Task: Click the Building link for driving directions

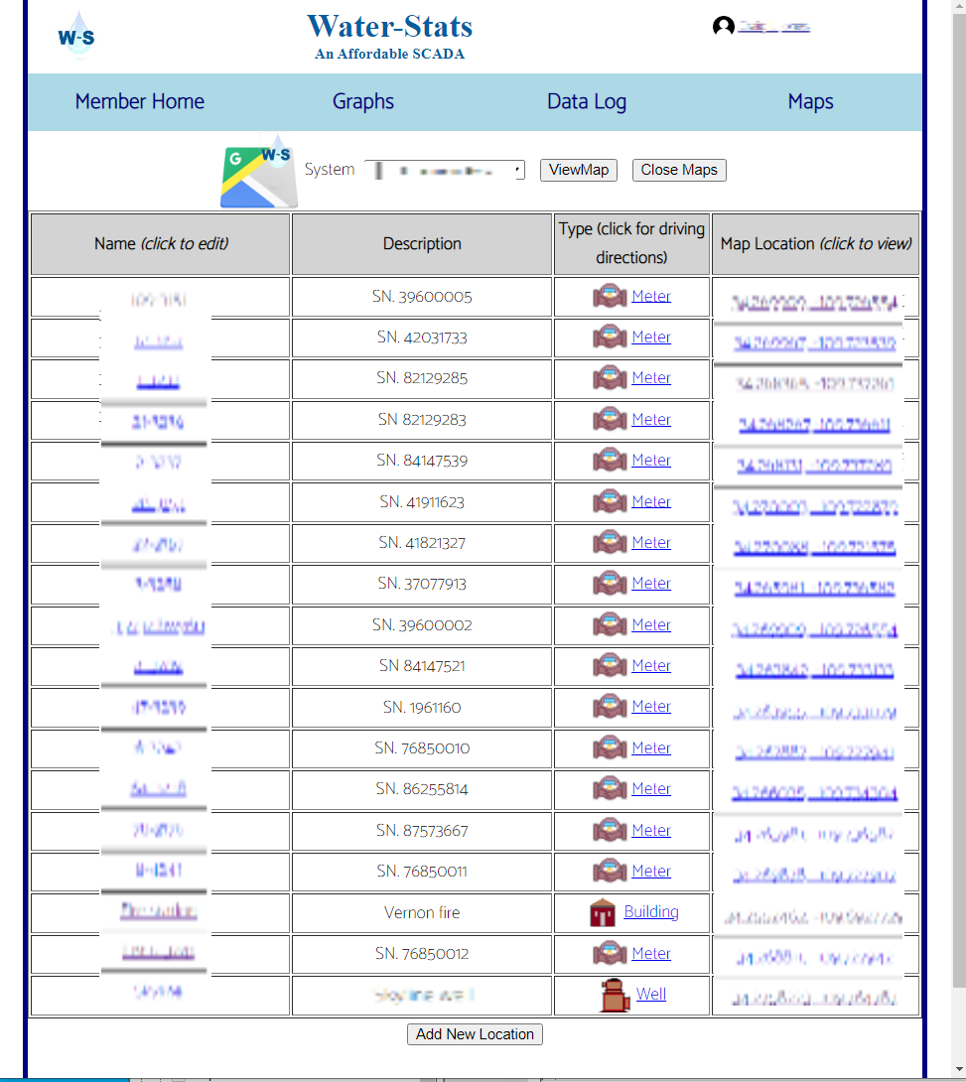Action: [651, 912]
